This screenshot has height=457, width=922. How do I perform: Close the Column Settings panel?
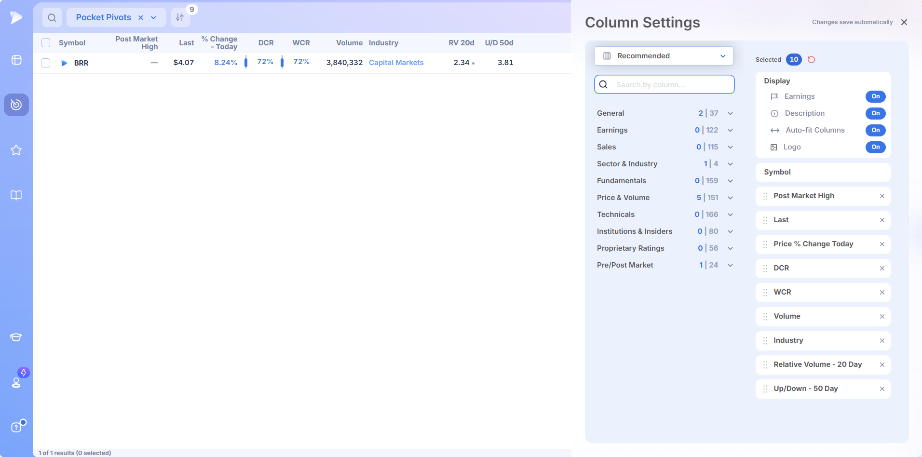904,22
